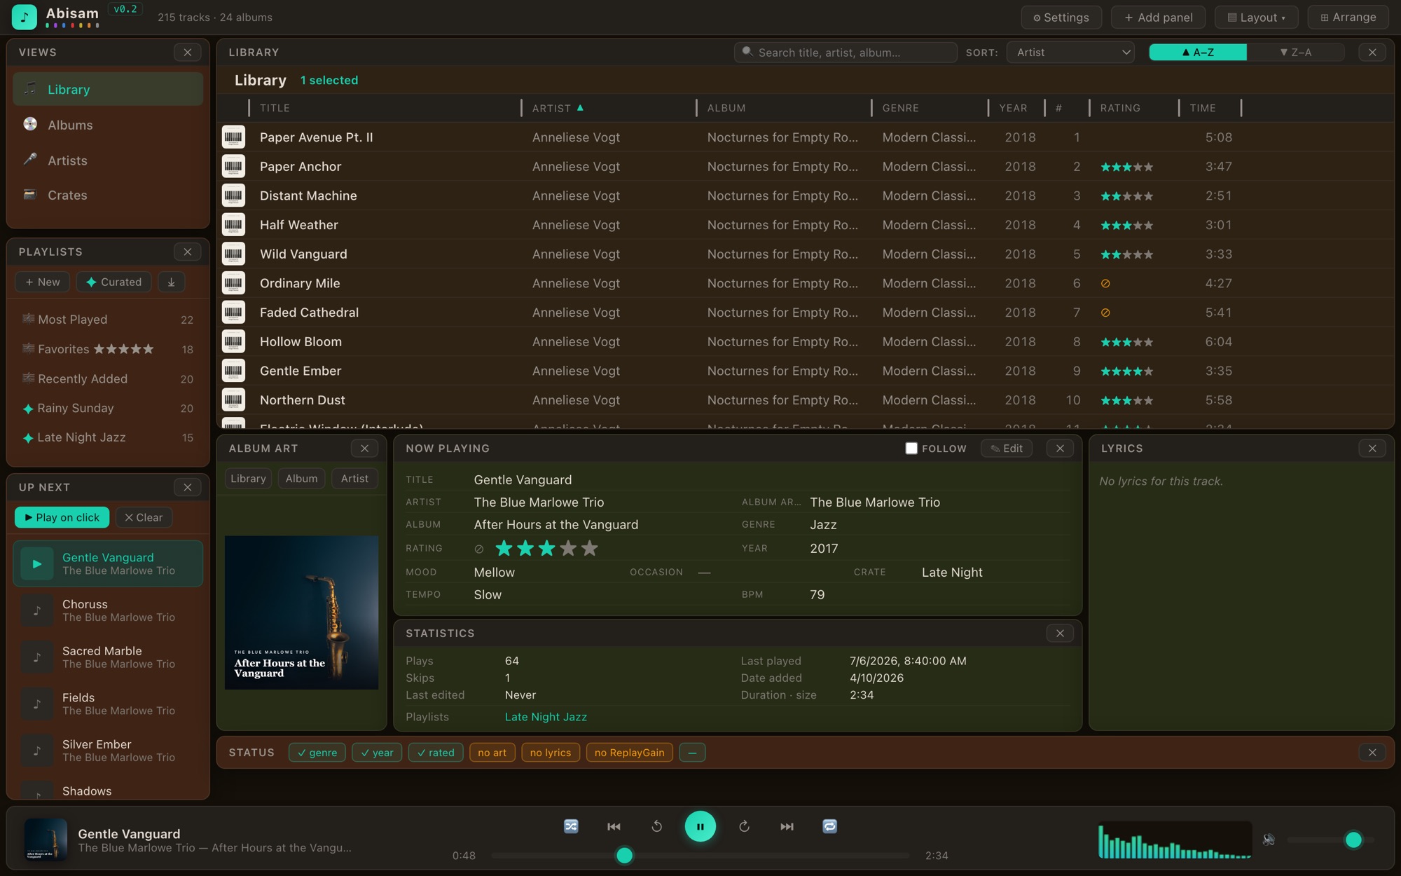
Task: Click the no-rating icon on Ordinary Mile
Action: [1105, 283]
